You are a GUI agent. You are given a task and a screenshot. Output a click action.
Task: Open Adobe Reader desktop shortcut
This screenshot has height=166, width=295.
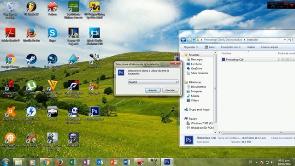[x=10, y=35]
